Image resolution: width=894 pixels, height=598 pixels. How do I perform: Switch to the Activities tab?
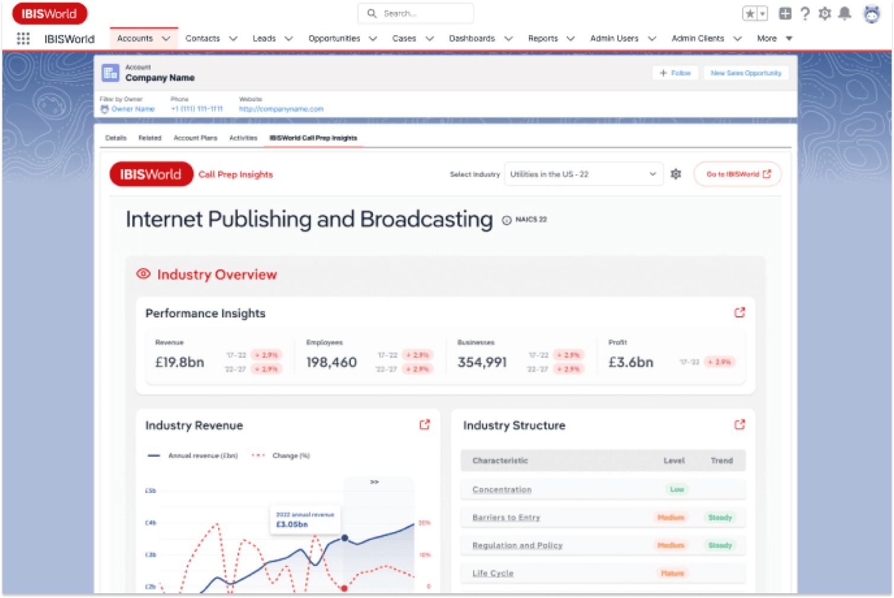[x=243, y=138]
